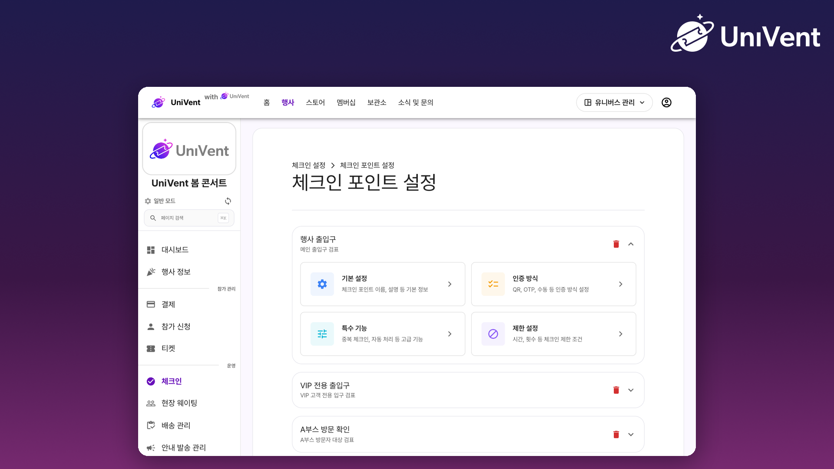This screenshot has height=469, width=834.
Task: Open the 인증 방식 card
Action: tap(553, 284)
